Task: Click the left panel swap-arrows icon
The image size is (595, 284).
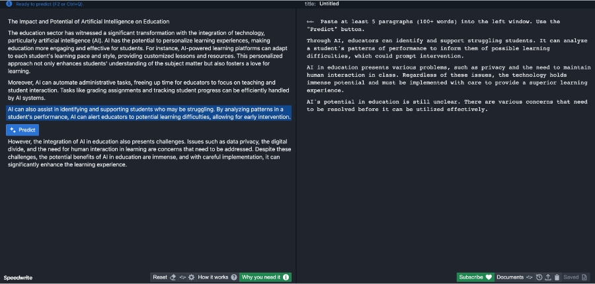Action: 182,277
